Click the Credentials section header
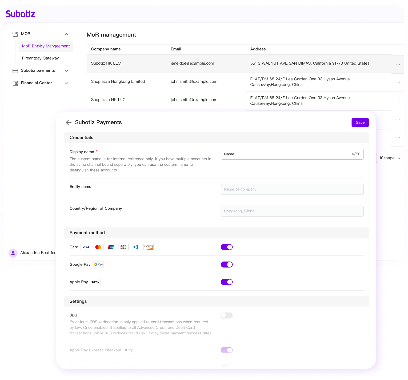The height and width of the screenshot is (380, 408). pos(217,138)
